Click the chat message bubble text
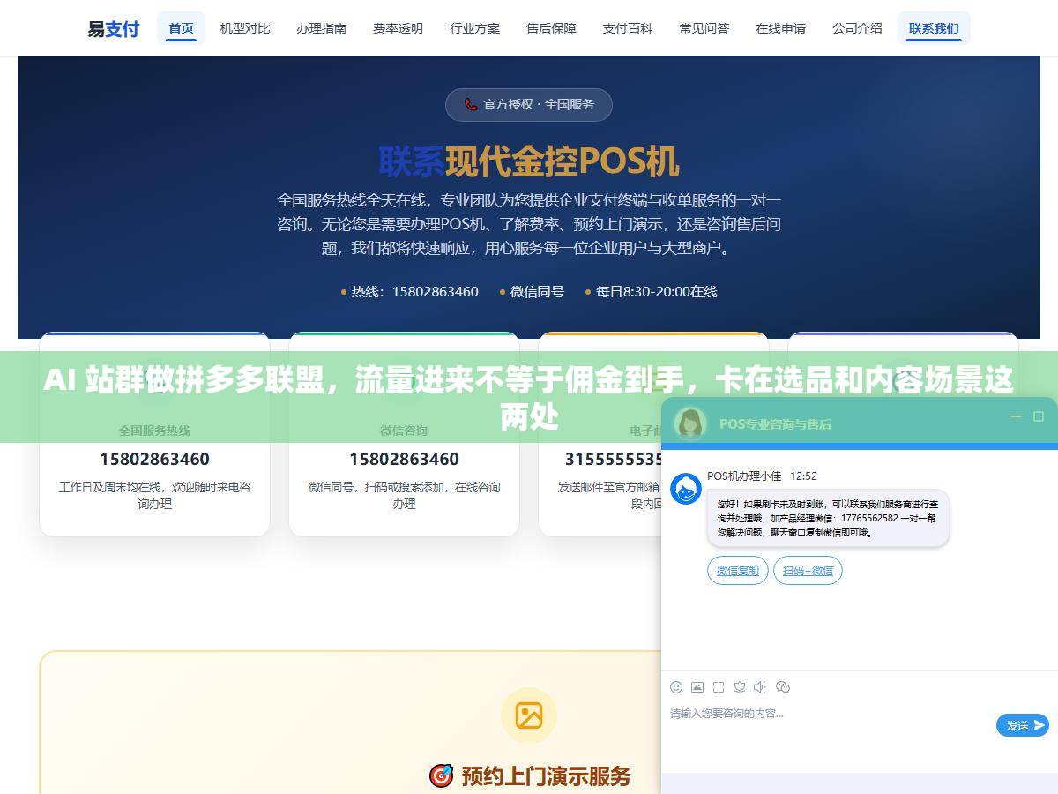Screen dimensions: 1058x794 click(x=828, y=518)
